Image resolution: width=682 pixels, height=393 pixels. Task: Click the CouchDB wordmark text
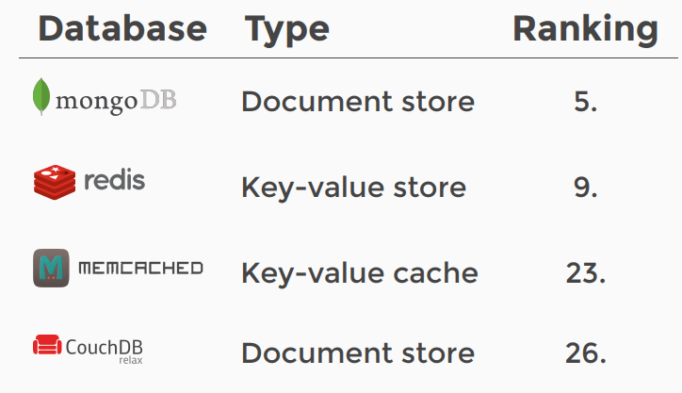point(104,347)
